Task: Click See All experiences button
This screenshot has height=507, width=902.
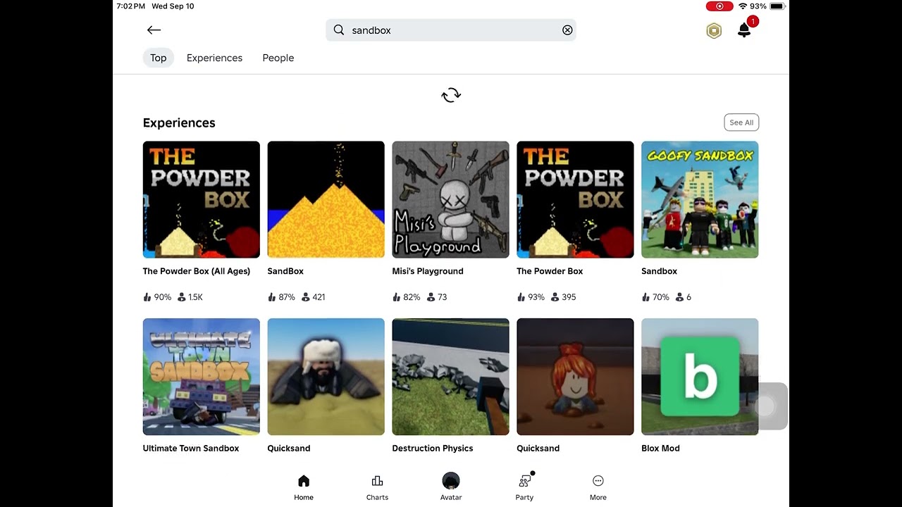Action: 741,123
